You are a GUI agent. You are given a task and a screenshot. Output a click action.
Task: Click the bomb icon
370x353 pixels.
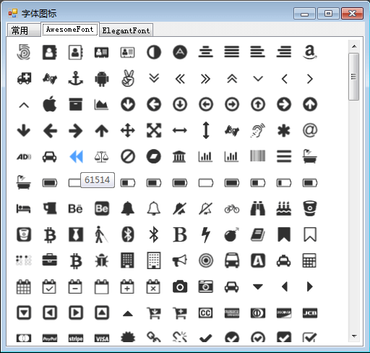[x=232, y=234]
